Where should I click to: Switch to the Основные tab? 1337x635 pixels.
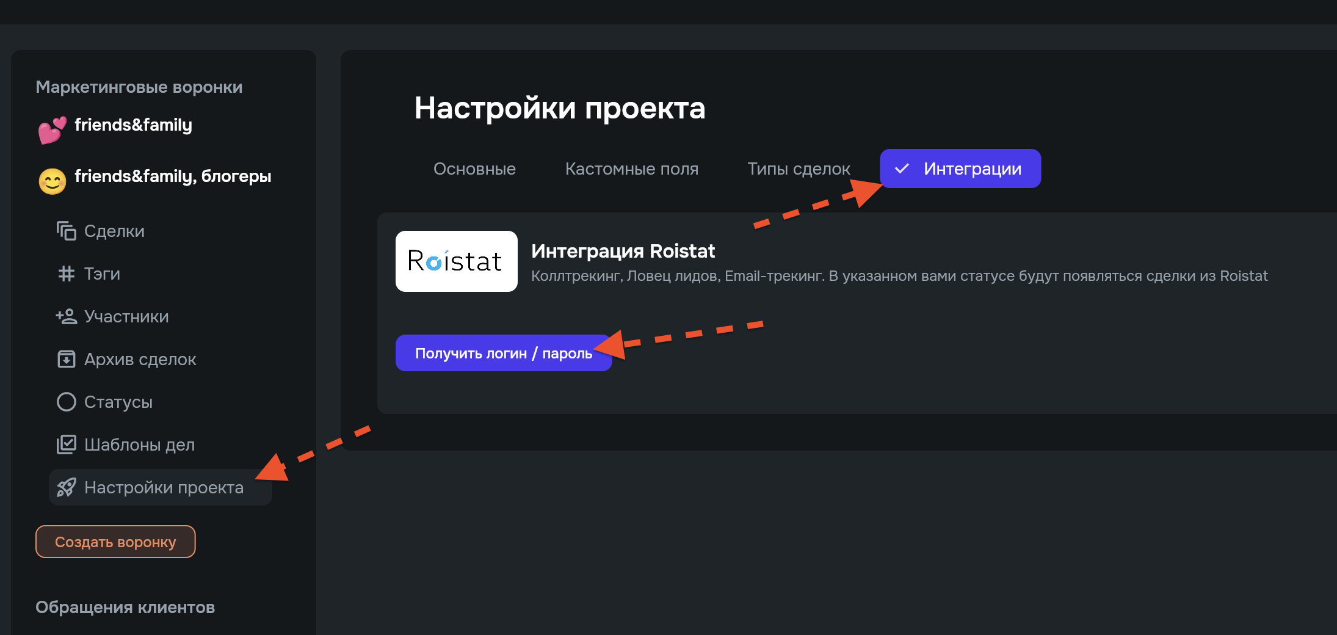474,169
